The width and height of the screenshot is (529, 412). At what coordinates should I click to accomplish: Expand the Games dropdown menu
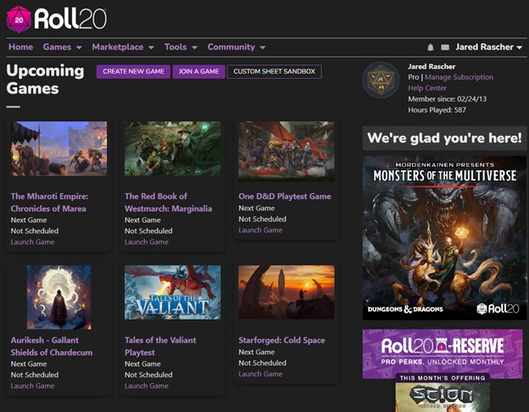(62, 47)
